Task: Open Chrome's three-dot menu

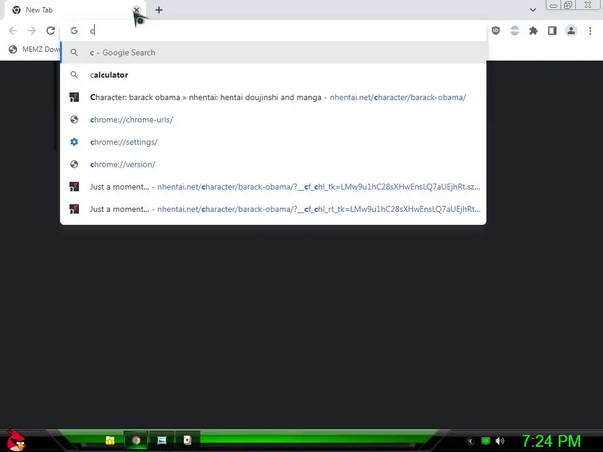Action: coord(590,31)
